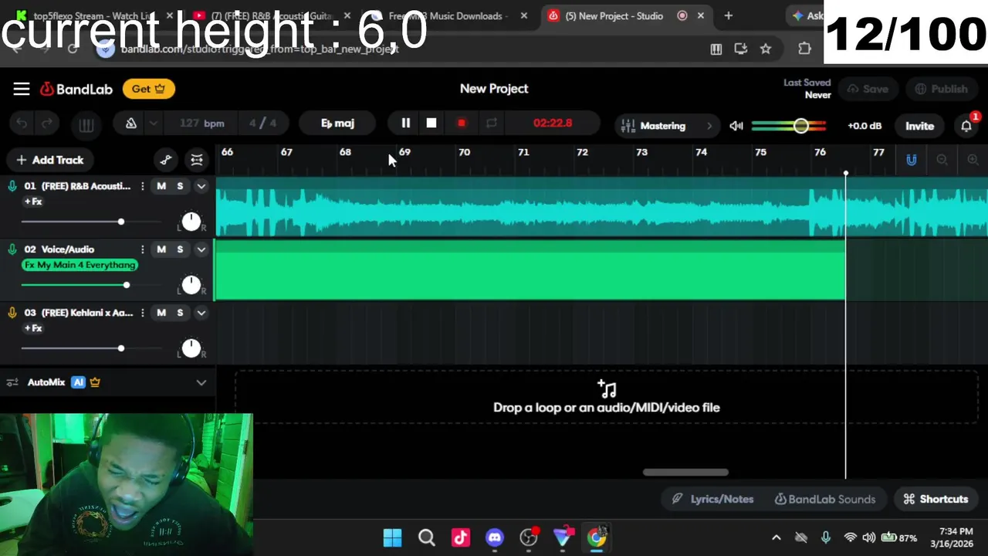Image resolution: width=988 pixels, height=556 pixels.
Task: Solo track 03 Kehlani
Action: tap(180, 313)
